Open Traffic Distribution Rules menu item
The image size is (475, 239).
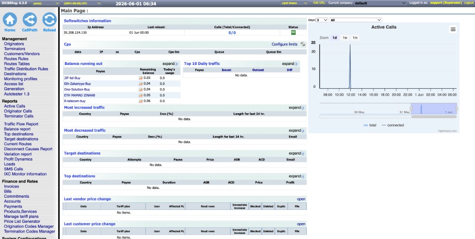26,69
